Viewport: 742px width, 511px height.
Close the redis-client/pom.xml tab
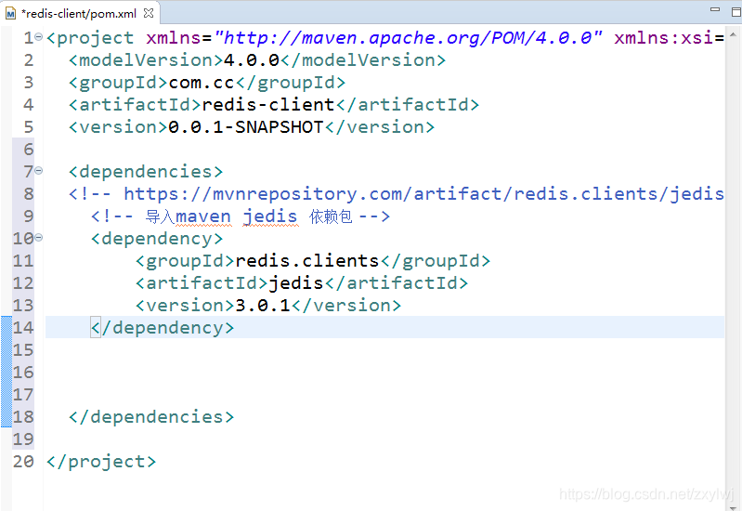pos(149,13)
